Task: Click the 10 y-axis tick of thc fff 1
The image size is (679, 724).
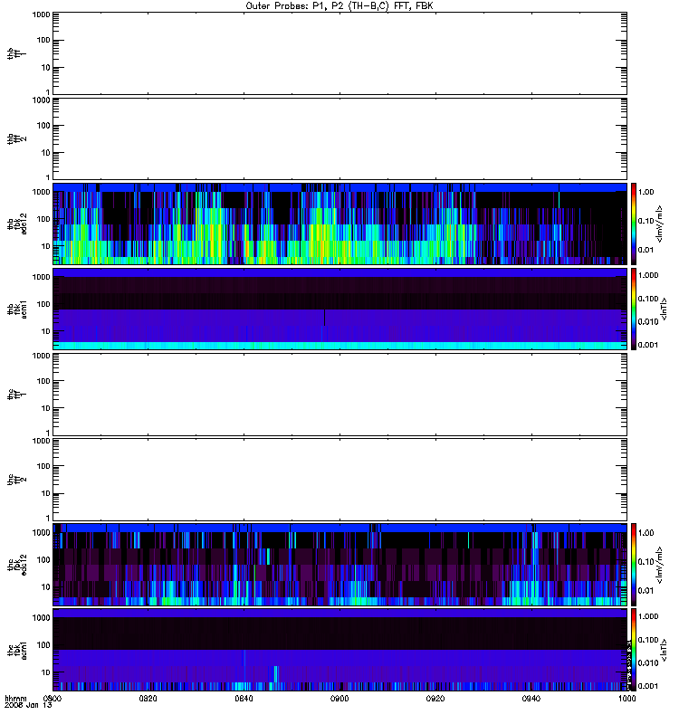Action: click(x=46, y=408)
